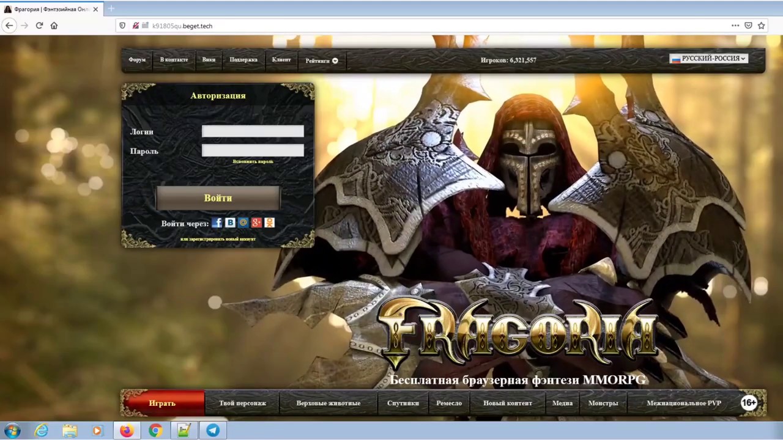Open the Windows Start menu
783x440 pixels.
[x=12, y=431]
